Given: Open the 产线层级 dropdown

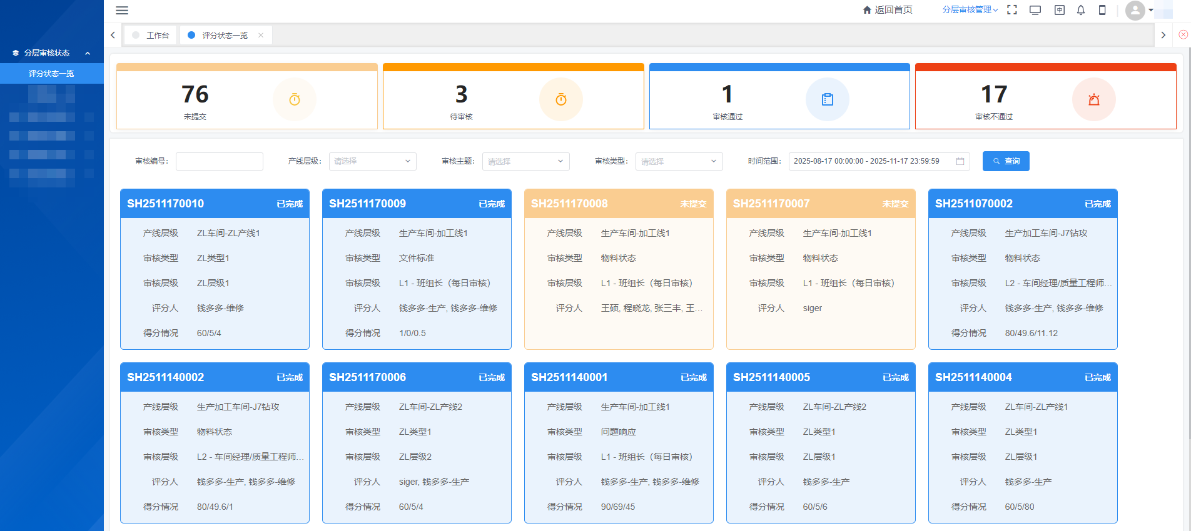Looking at the screenshot, I should [372, 161].
